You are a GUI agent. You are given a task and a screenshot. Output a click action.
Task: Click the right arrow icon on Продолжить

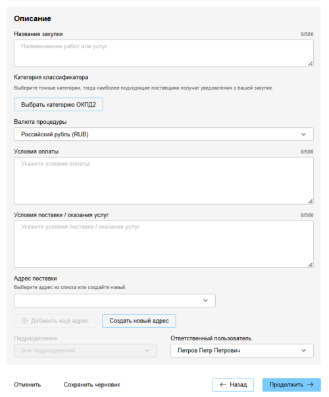(x=311, y=384)
